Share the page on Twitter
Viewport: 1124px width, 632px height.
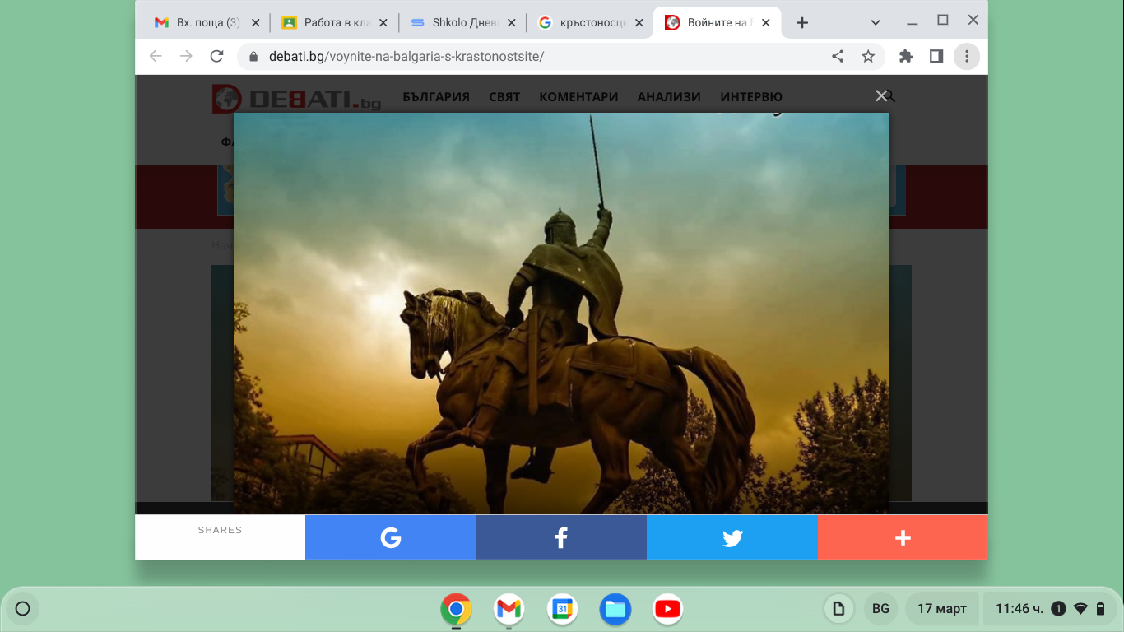click(x=732, y=538)
